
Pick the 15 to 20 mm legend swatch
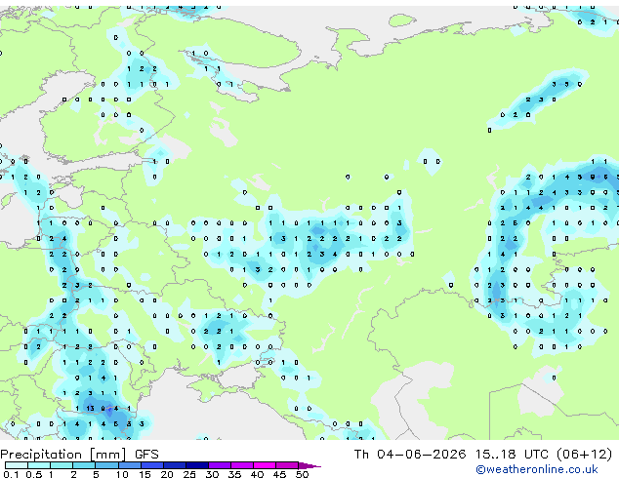tap(151, 465)
